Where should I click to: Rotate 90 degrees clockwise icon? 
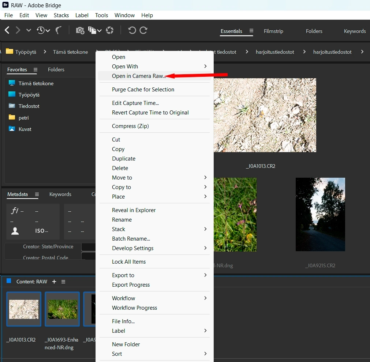(143, 30)
